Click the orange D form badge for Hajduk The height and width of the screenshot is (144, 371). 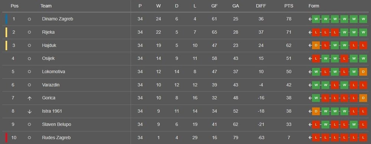pos(316,46)
